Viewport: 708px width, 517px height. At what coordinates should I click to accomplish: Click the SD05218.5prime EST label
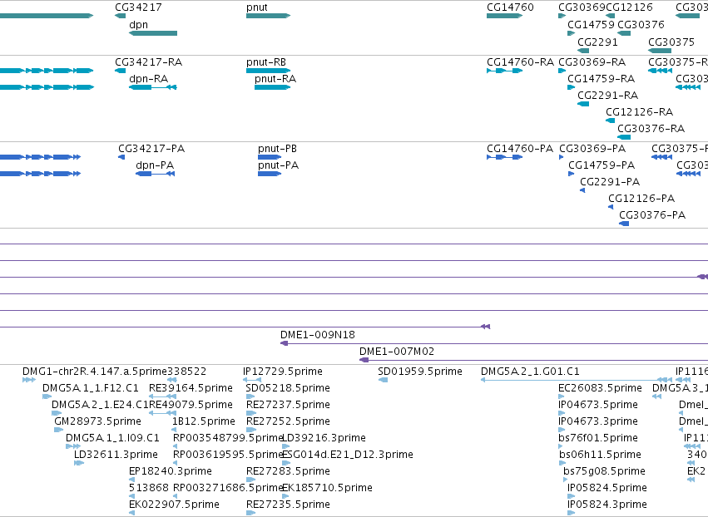[x=288, y=388]
